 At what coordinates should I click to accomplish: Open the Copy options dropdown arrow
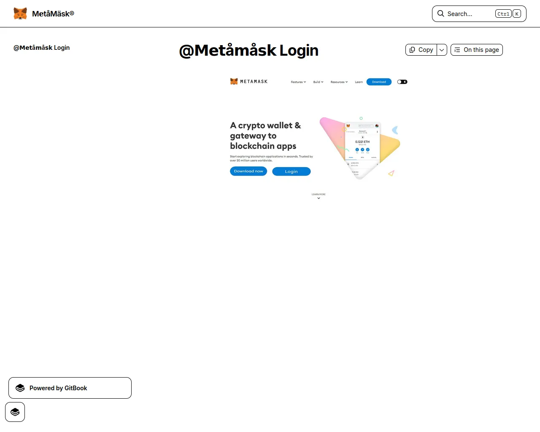click(442, 50)
